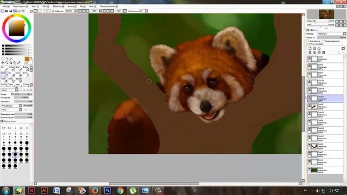
Task: Click the navigator preview thumbnail
Action: coord(326,14)
